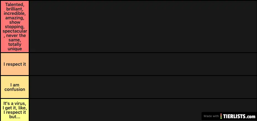
Task: Click the word "spectacular" in the top tier label
Action: point(15,31)
